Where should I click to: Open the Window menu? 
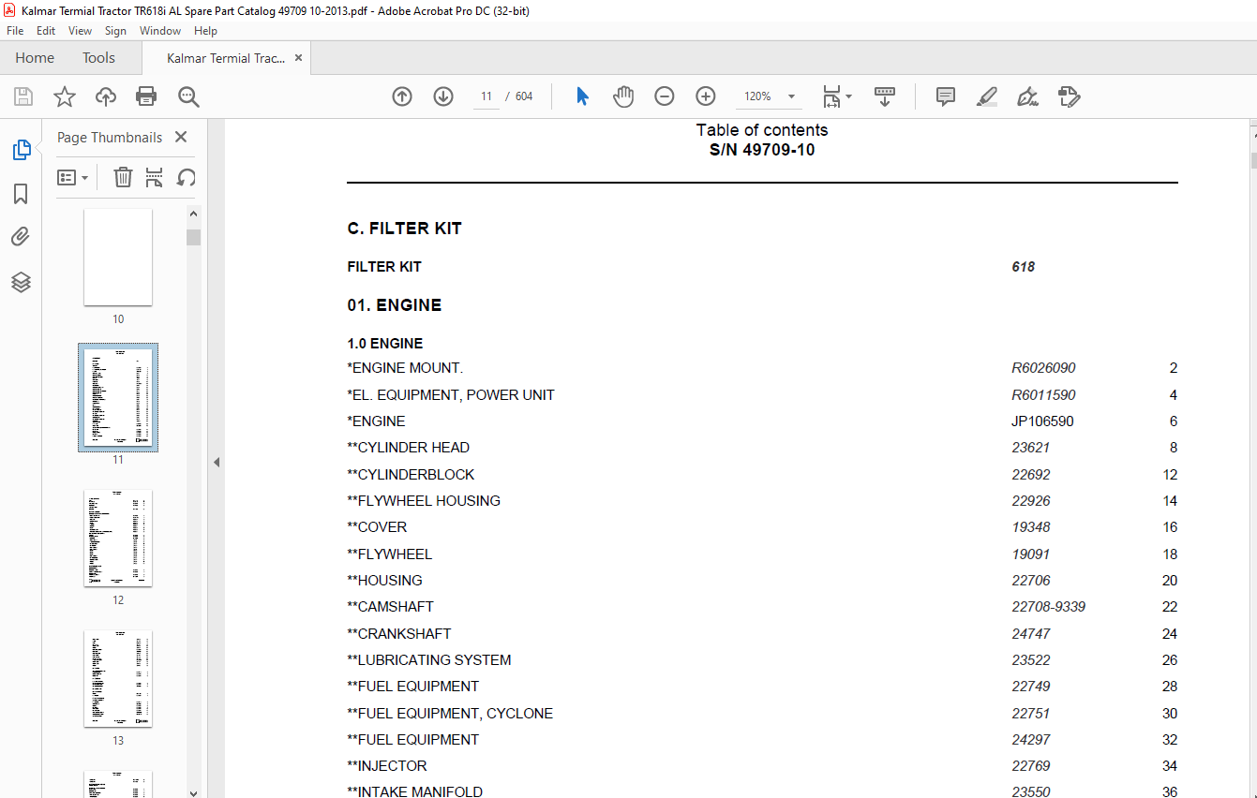point(160,31)
